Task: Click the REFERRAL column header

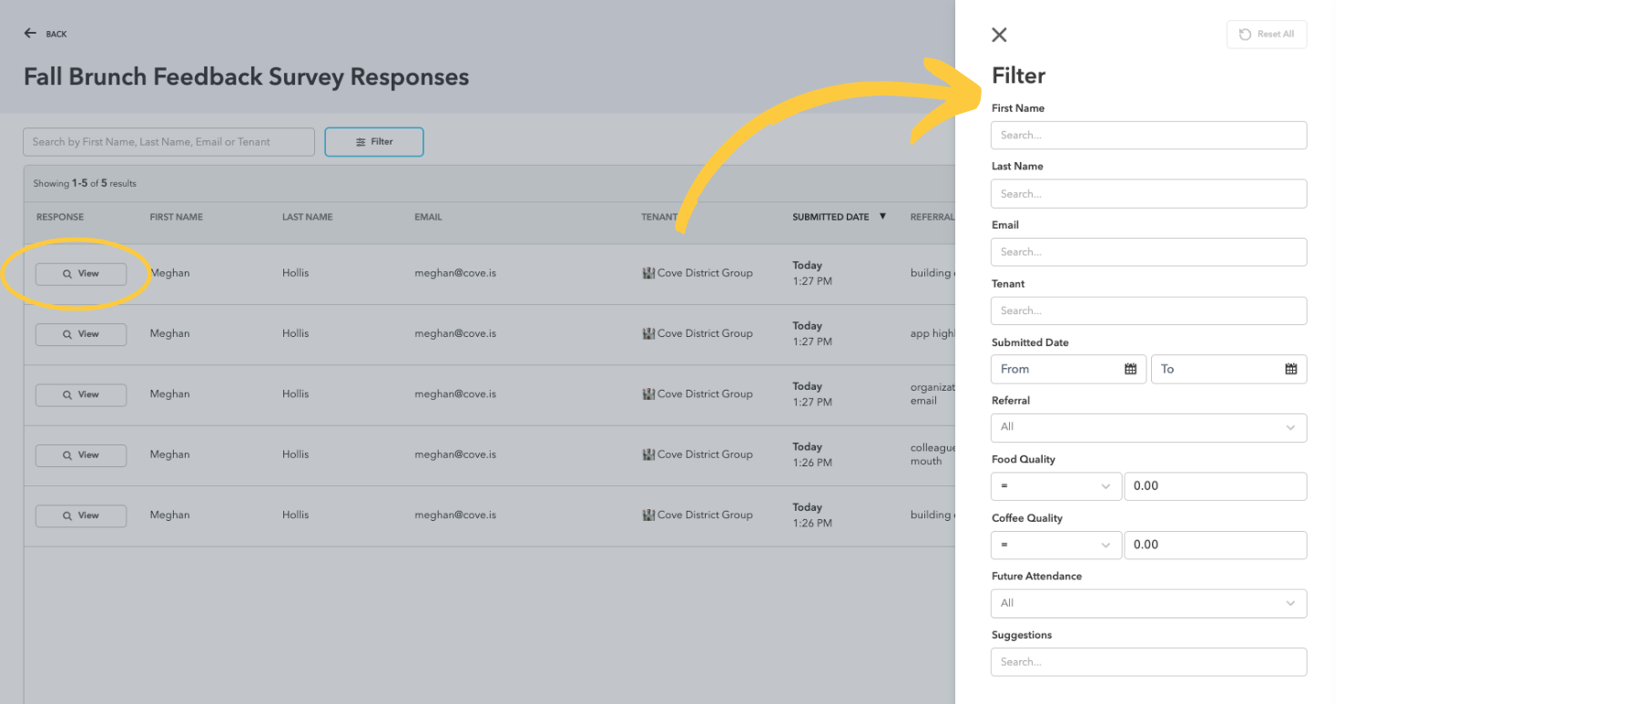Action: coord(932,217)
